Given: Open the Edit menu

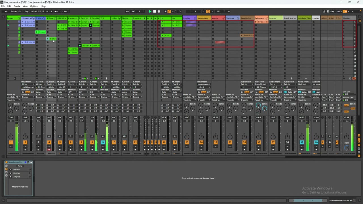Looking at the screenshot, I should click(x=9, y=6).
